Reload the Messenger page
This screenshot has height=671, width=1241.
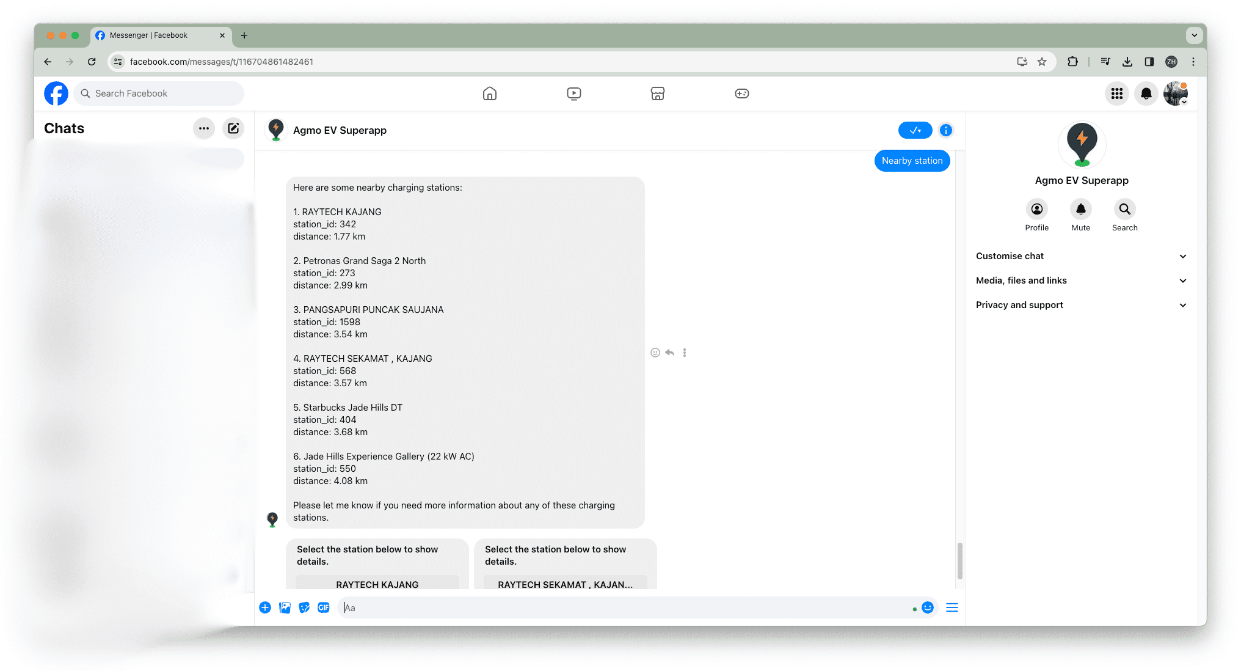point(92,62)
